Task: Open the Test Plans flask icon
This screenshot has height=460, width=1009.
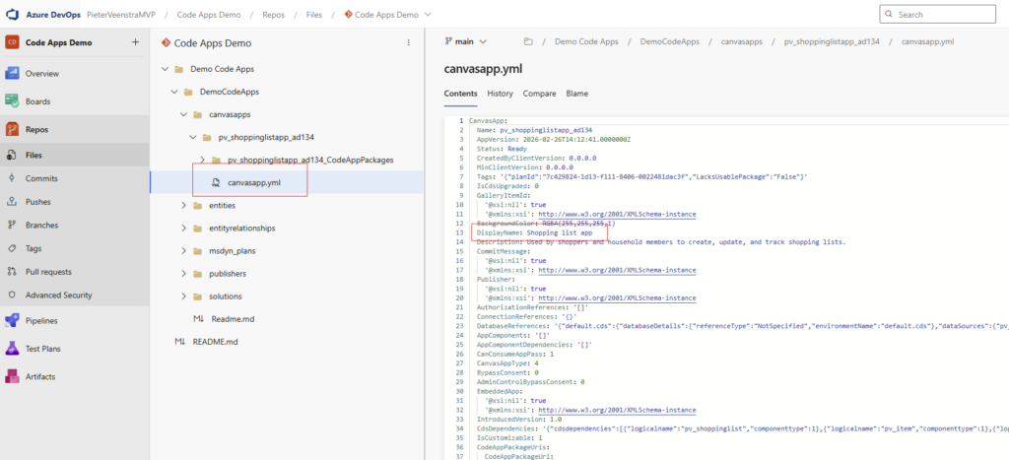Action: [12, 349]
